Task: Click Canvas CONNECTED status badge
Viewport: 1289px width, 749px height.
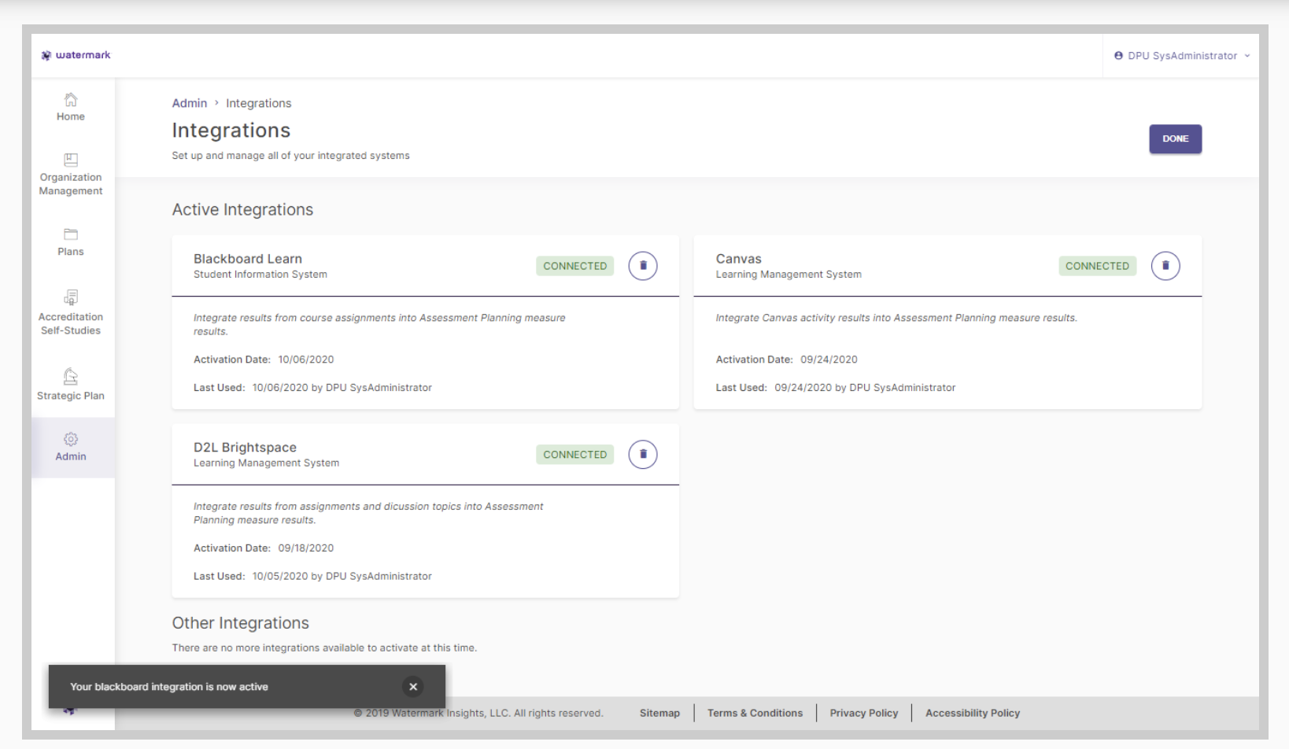Action: [x=1097, y=266]
